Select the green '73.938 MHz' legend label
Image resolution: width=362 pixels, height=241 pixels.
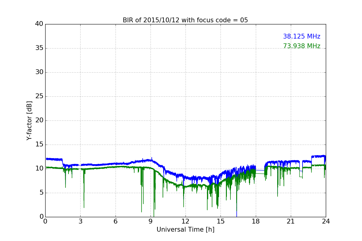click(302, 46)
